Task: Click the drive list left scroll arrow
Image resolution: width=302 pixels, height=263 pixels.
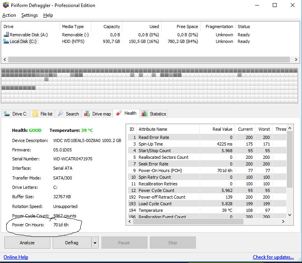Action: coord(5,60)
